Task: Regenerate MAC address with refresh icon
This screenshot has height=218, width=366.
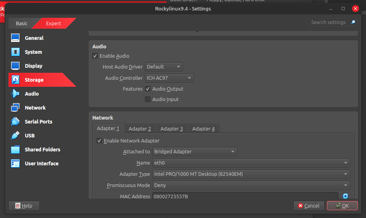Action: click(345, 196)
